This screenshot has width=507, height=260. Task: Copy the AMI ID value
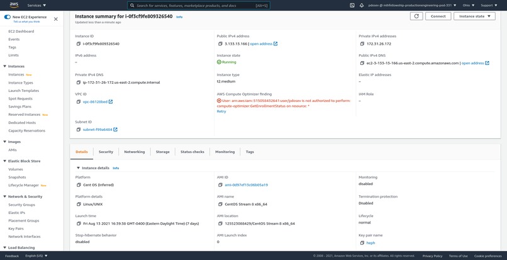coord(220,185)
